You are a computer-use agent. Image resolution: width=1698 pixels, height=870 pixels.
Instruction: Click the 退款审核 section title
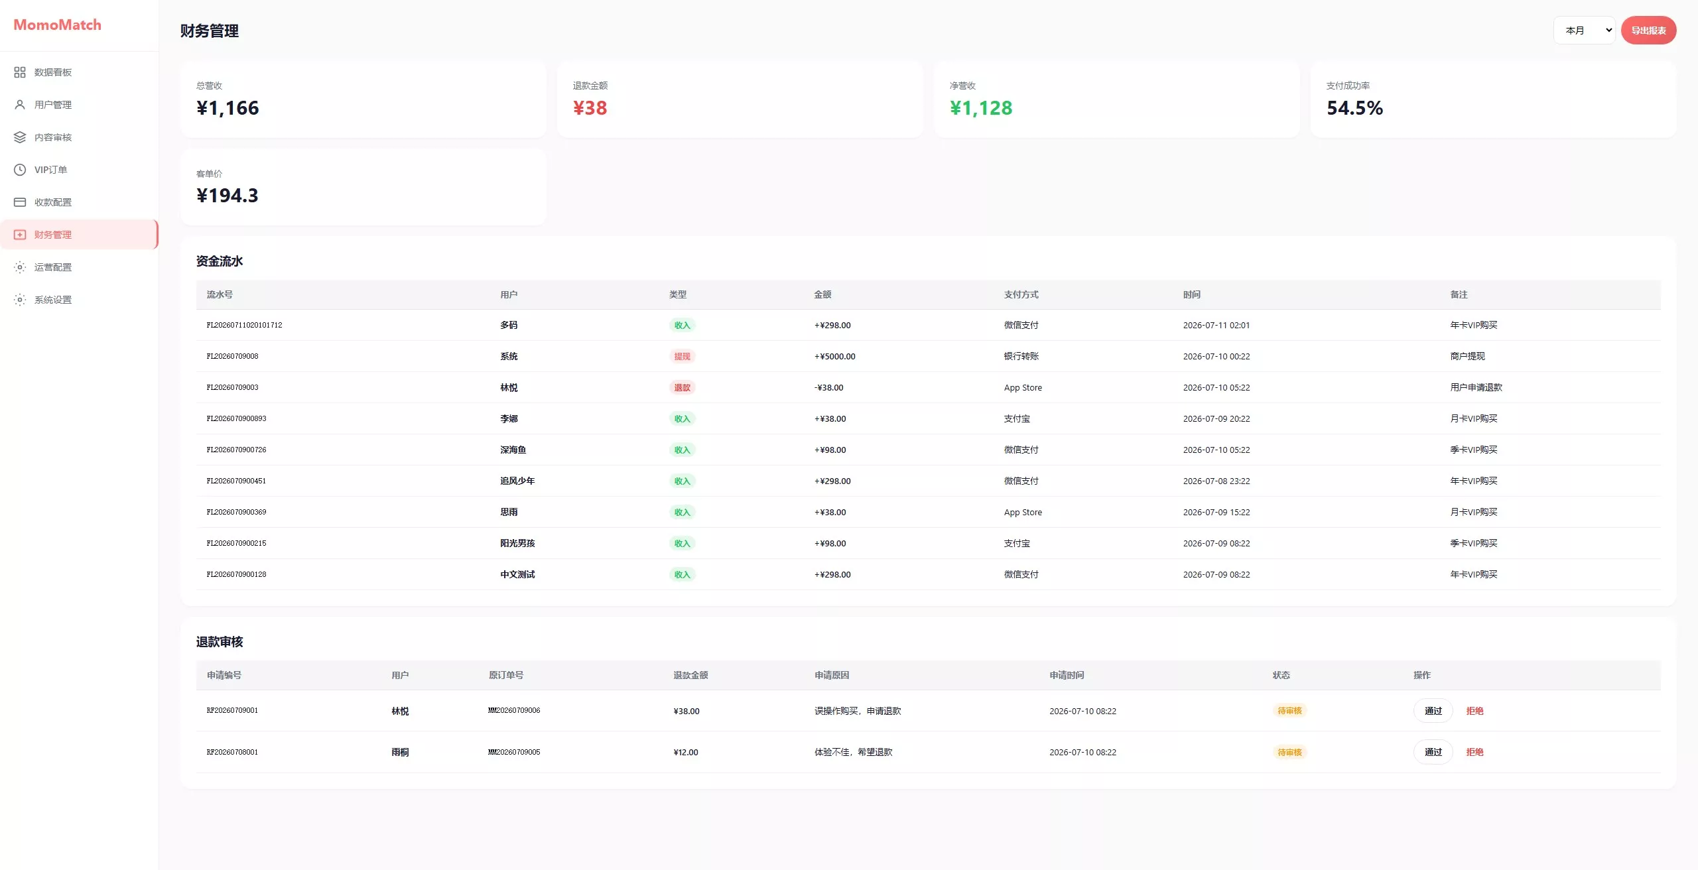(220, 642)
